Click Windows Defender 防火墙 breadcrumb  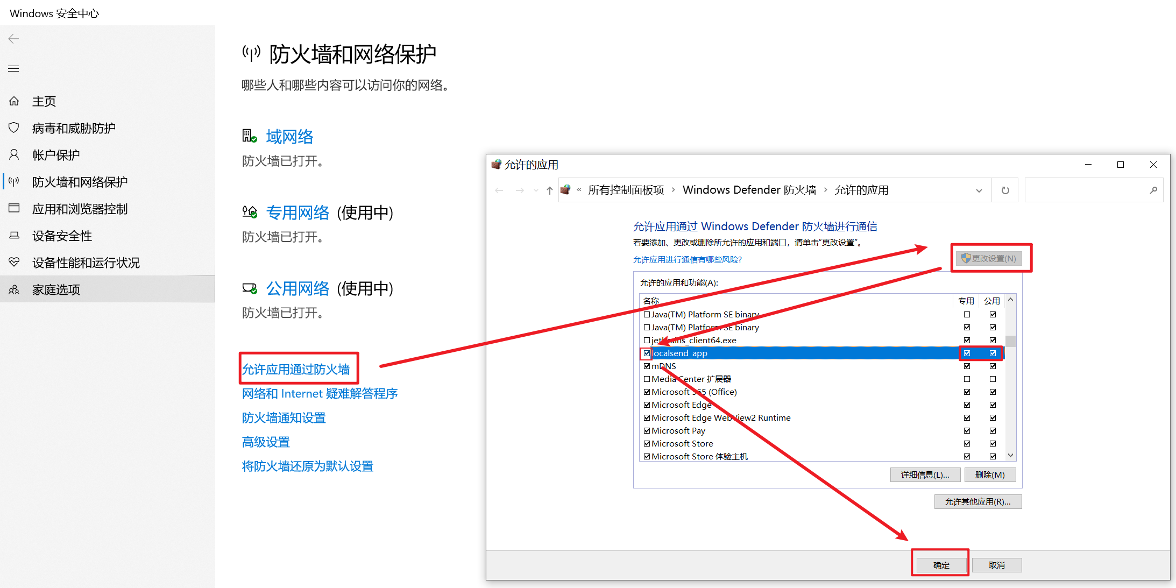(x=749, y=190)
